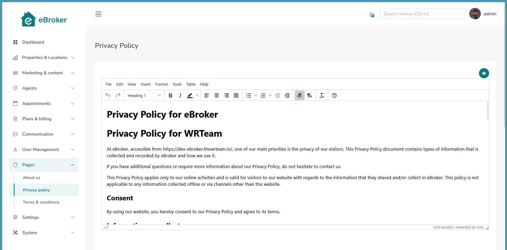507x250 pixels.
Task: Open the Format menu in the editor
Action: click(x=161, y=84)
